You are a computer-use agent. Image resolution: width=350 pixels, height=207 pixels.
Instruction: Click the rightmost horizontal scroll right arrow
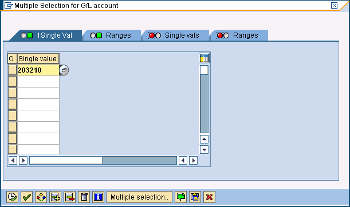pos(193,161)
